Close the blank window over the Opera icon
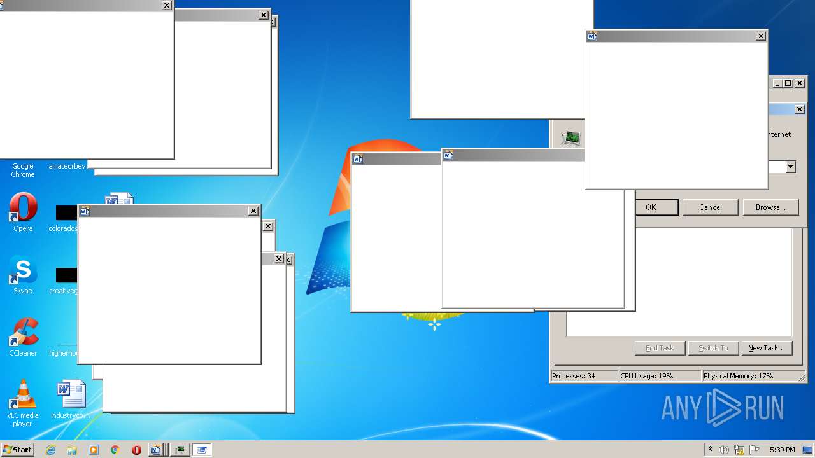Viewport: 815px width, 458px height. point(253,211)
